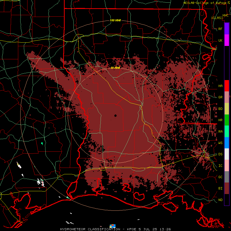Click the small green rain echo
This screenshot has width=231, height=231.
click(x=42, y=143)
